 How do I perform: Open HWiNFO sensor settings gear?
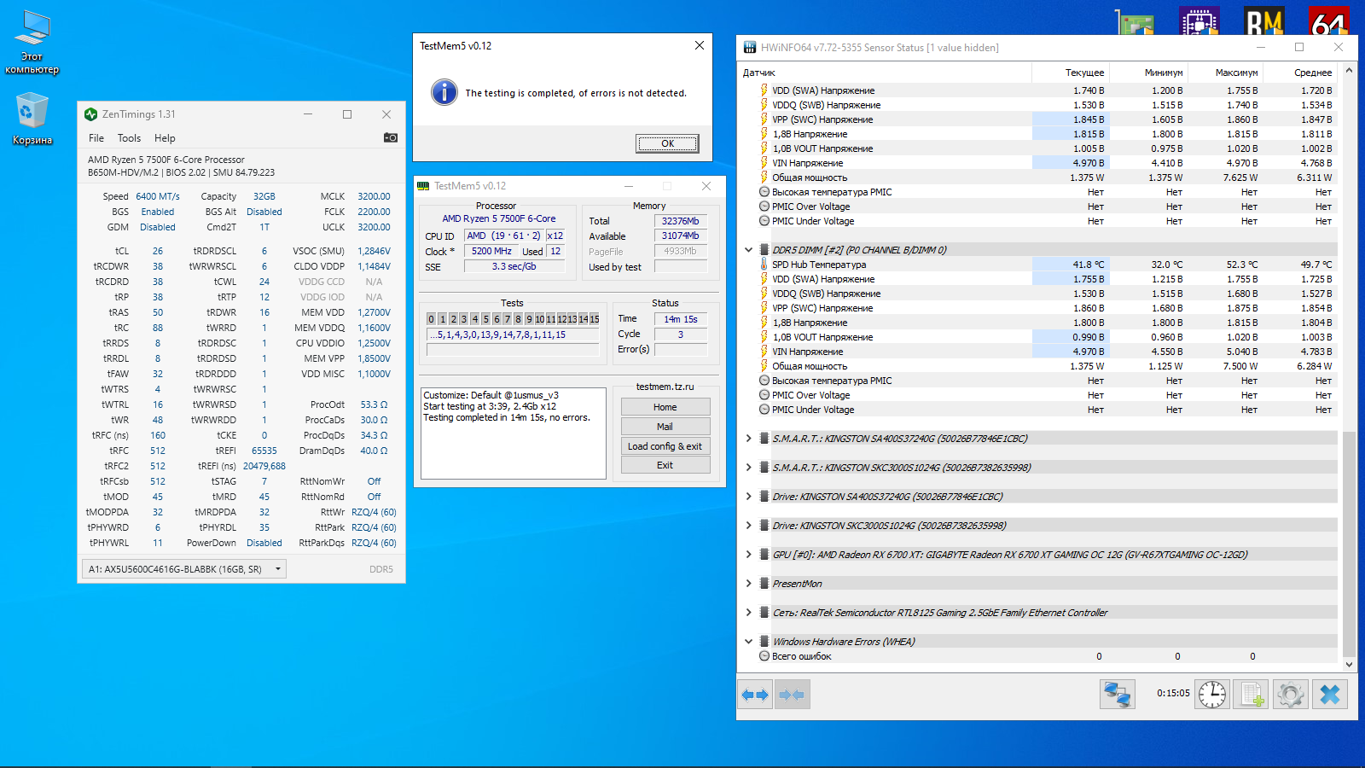point(1290,695)
